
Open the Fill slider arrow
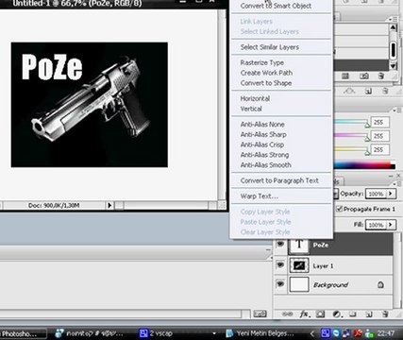click(391, 225)
